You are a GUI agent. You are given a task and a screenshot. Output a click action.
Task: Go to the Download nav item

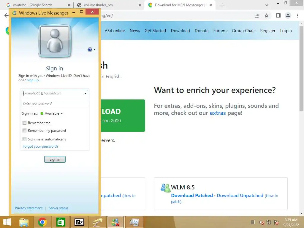click(180, 31)
